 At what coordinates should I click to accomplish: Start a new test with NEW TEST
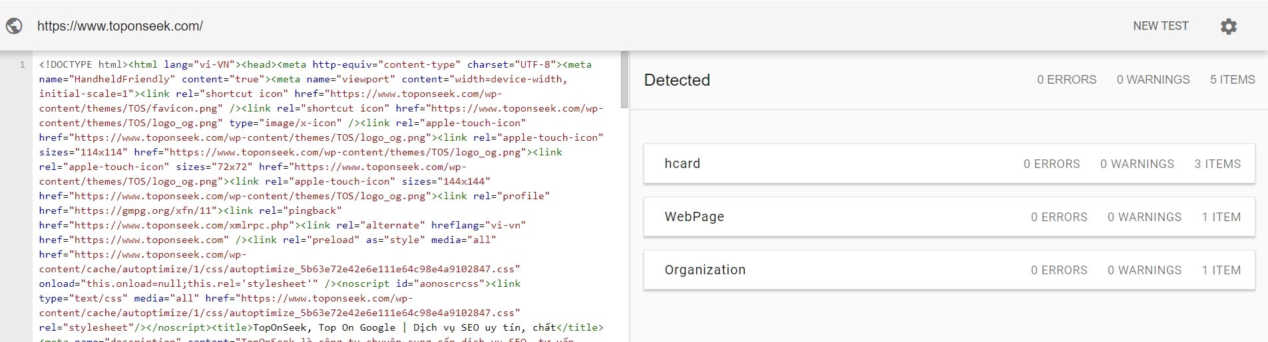1160,26
